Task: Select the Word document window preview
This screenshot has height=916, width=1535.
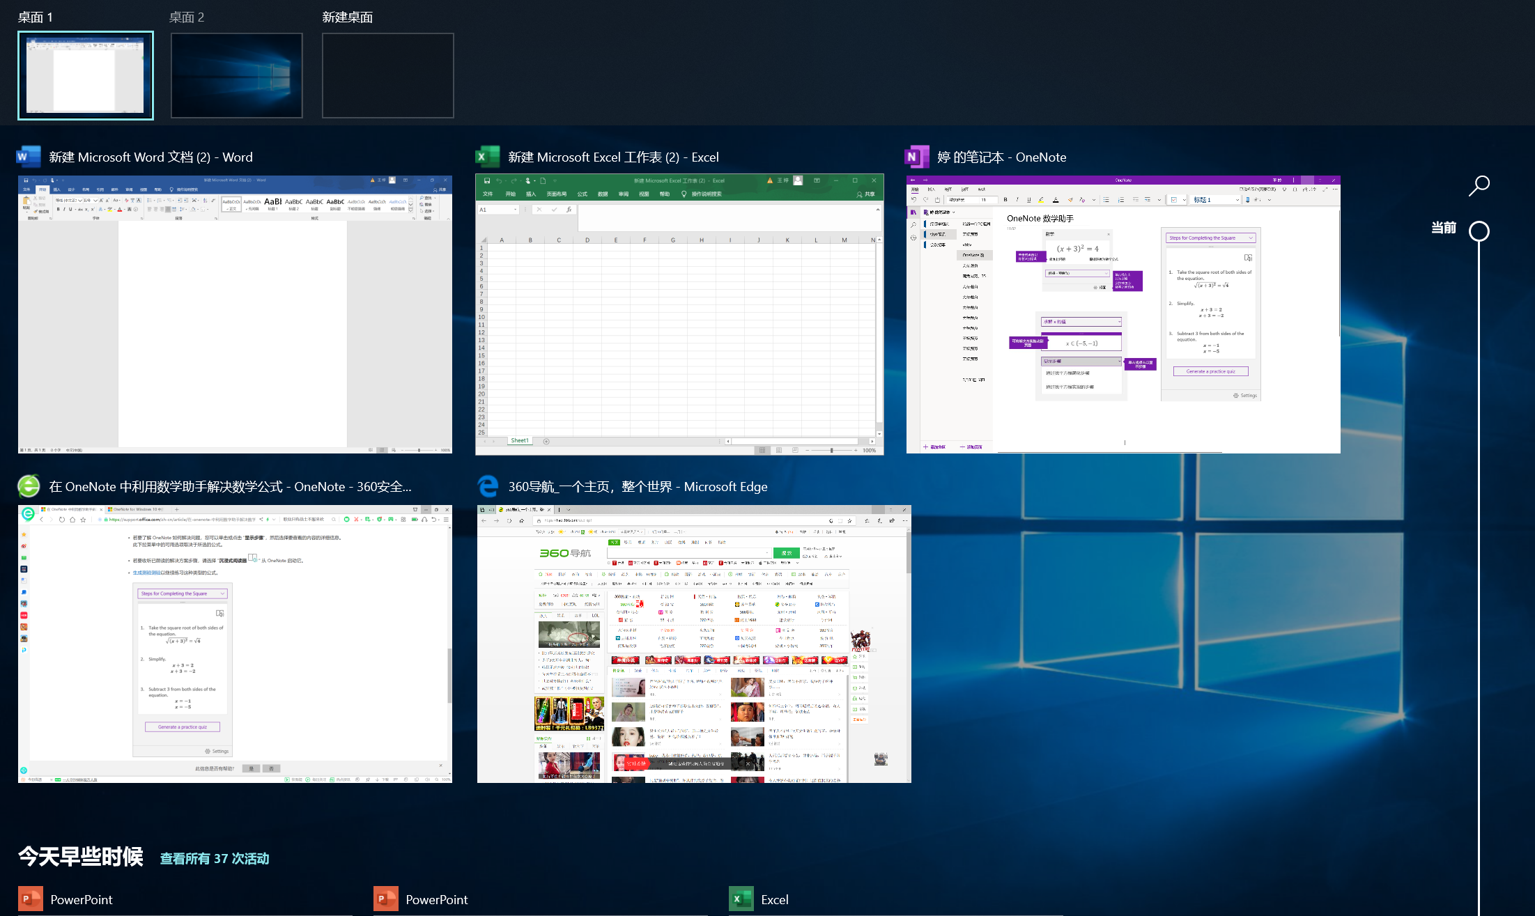Action: [235, 314]
